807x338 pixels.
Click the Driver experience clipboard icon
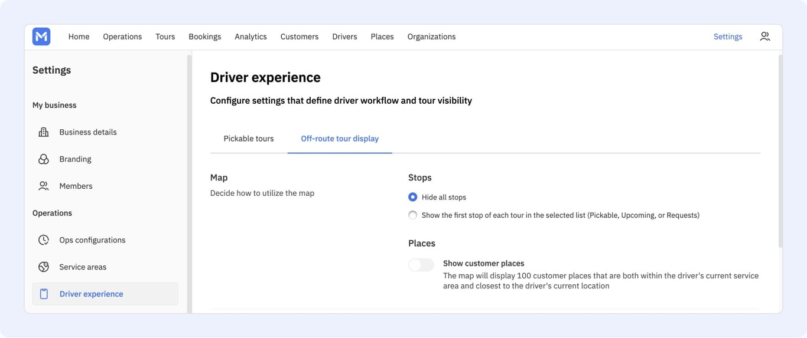[x=44, y=294]
